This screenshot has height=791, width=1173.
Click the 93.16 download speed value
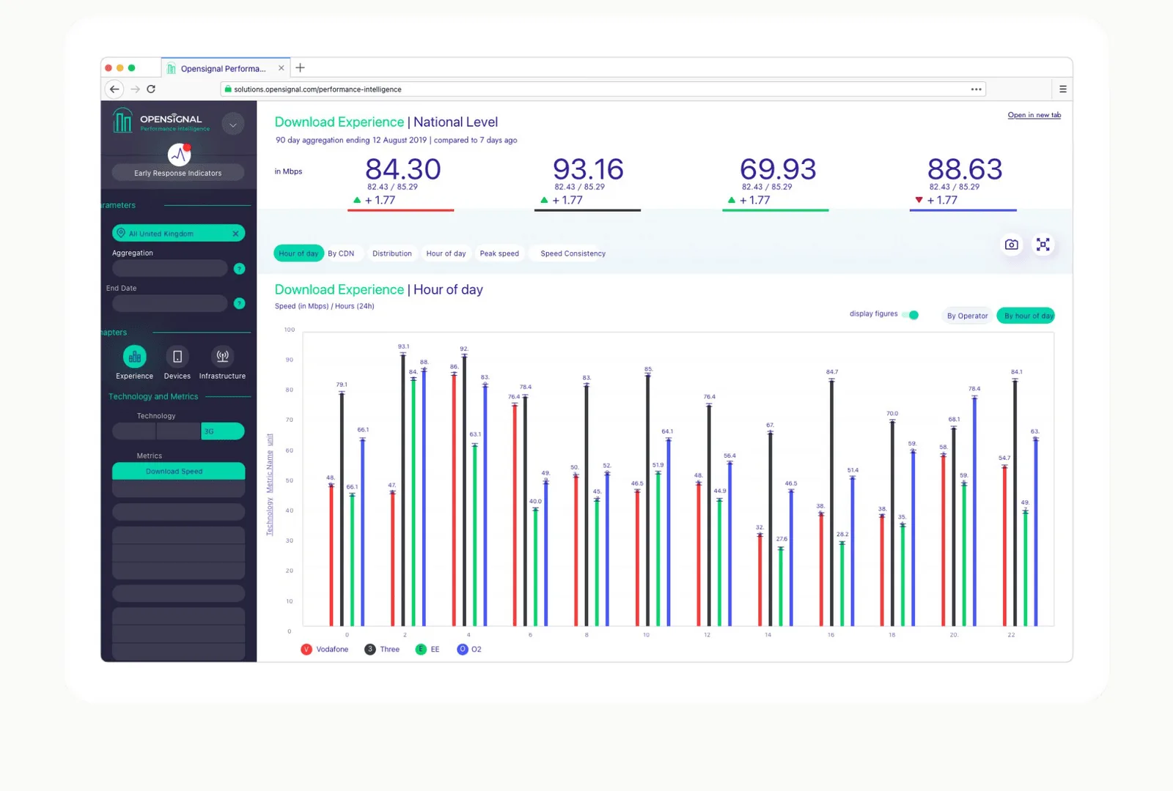[x=588, y=169]
